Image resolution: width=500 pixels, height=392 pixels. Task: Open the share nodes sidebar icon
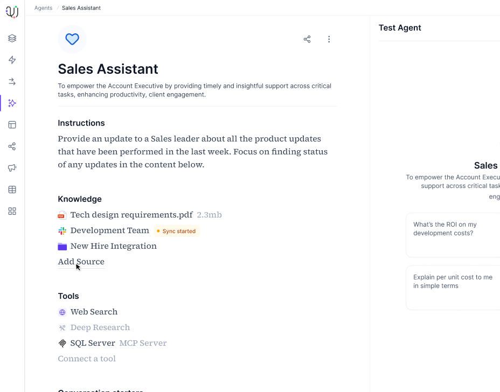pos(12,146)
